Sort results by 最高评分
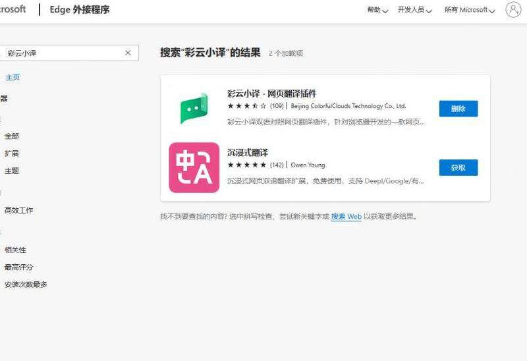Image resolution: width=527 pixels, height=361 pixels. click(x=19, y=267)
